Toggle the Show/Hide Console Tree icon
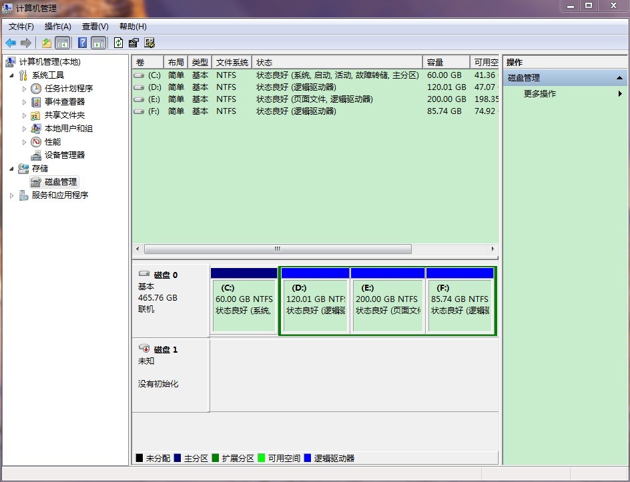 pos(62,43)
